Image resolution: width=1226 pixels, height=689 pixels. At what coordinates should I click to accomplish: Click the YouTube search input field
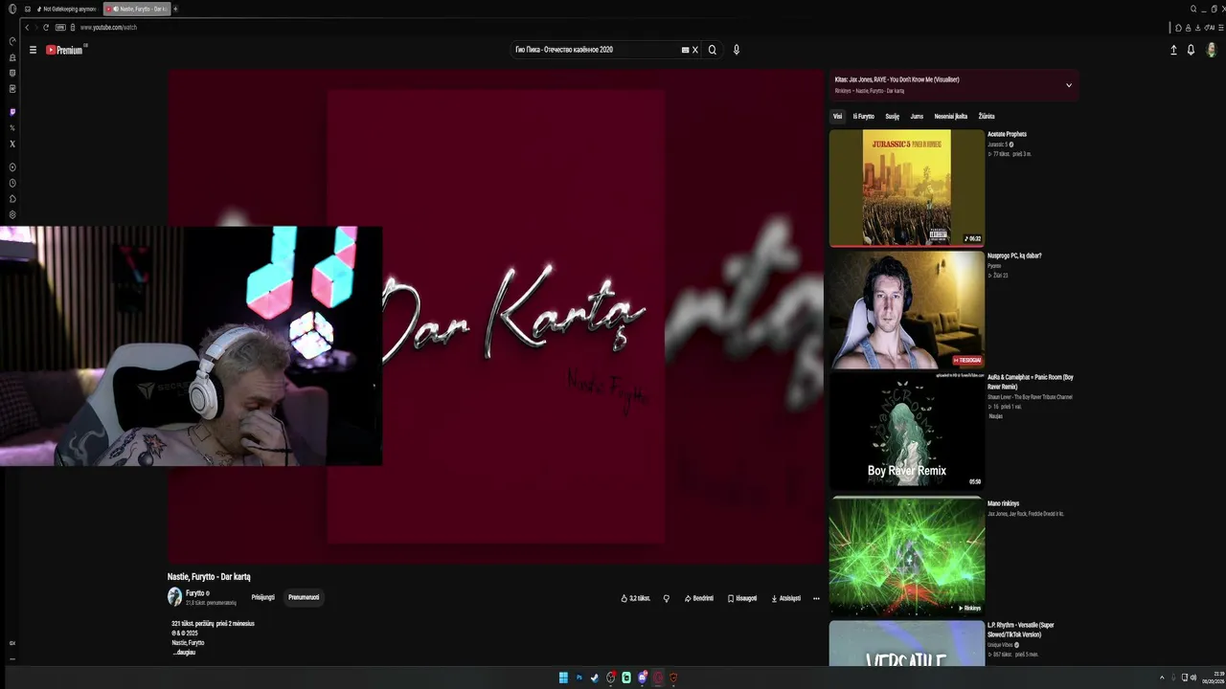click(x=596, y=50)
